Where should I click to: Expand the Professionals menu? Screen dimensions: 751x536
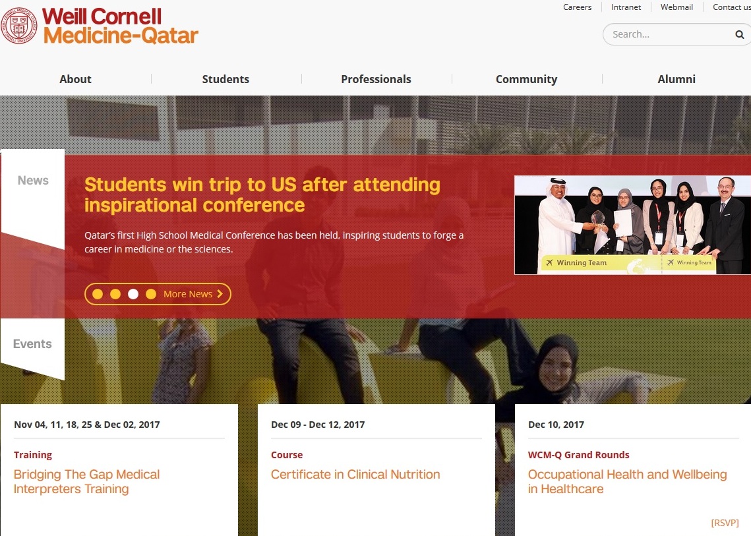pos(376,79)
